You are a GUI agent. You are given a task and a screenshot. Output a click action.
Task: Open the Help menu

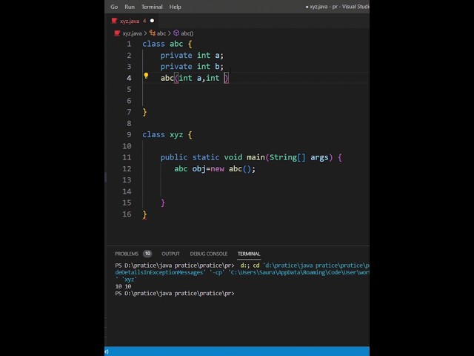pos(175,7)
